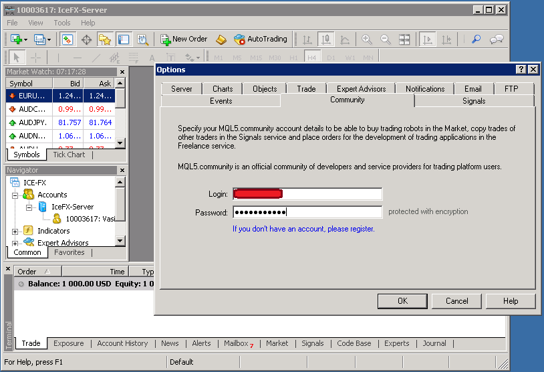Open a new chart from the toolbar

[x=16, y=39]
